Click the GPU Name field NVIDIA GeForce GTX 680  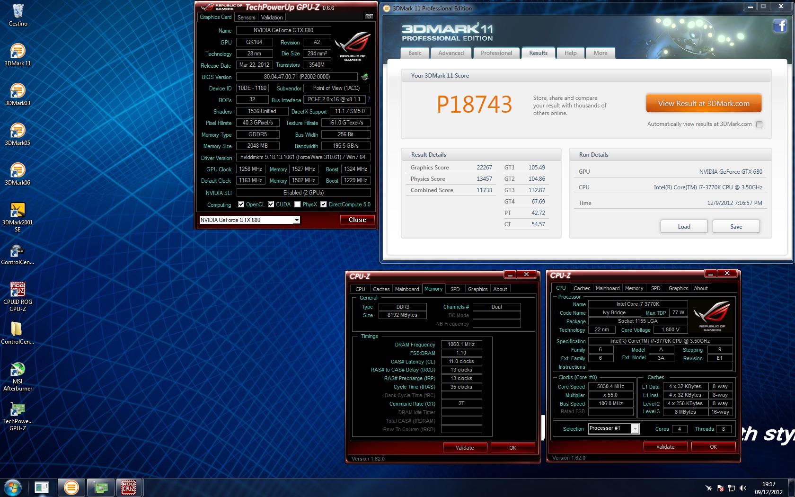[283, 30]
